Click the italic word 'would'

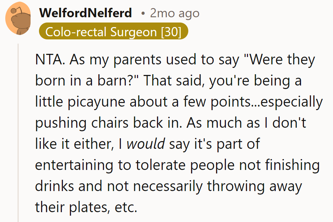145,144
